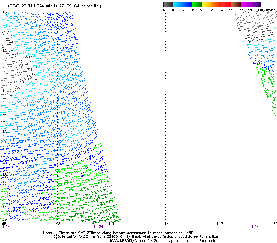The image size is (277, 243).
Task: Click the '0' label under the color bar
Action: (x=164, y=10)
